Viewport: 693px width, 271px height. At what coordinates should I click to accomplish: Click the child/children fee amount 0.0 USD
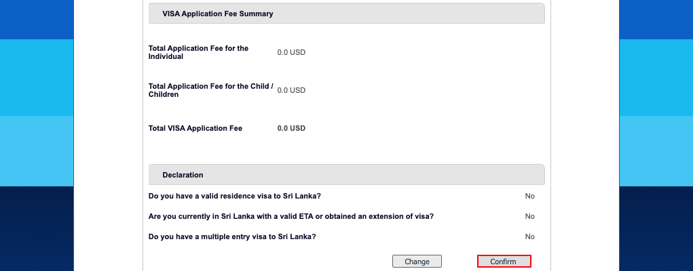pyautogui.click(x=291, y=90)
